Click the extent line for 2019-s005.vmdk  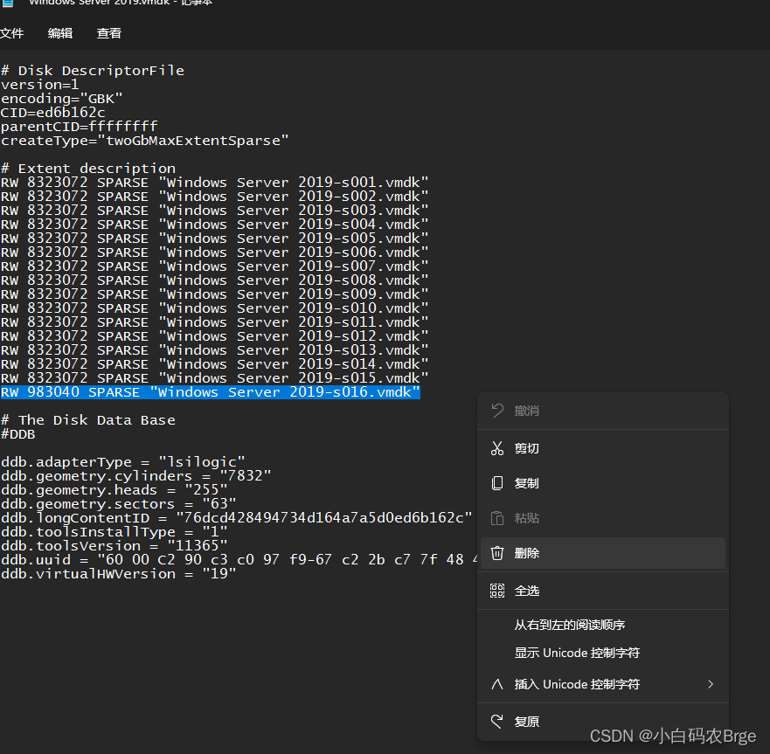[215, 239]
